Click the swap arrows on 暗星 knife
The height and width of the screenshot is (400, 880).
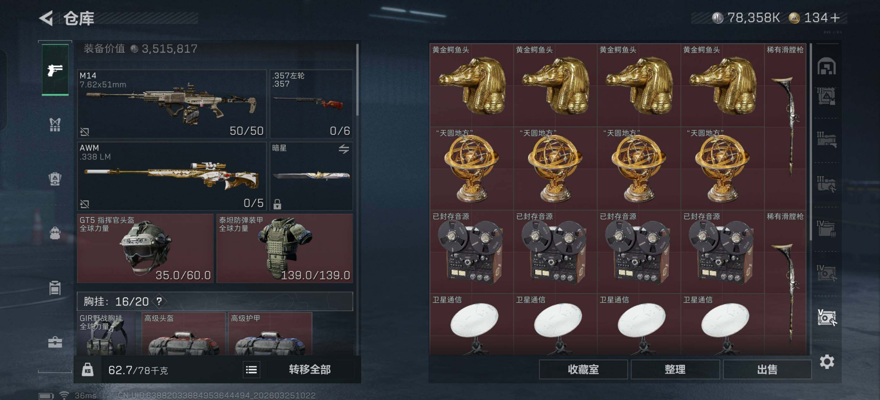coord(344,149)
